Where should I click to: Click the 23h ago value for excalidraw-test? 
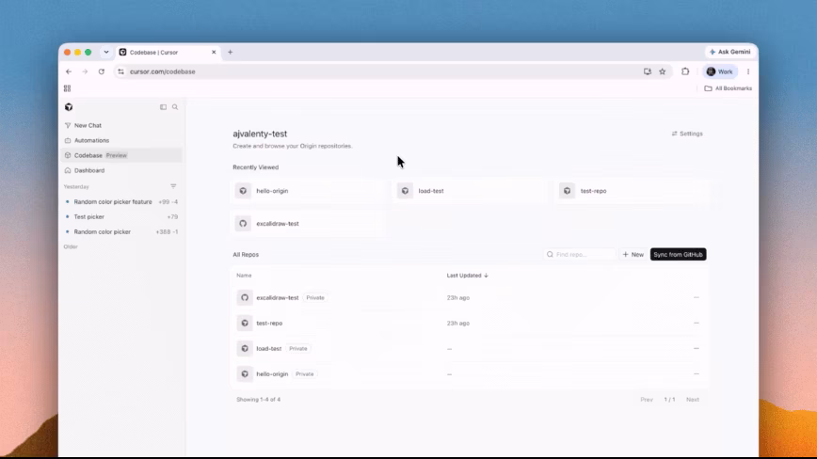[x=458, y=297]
